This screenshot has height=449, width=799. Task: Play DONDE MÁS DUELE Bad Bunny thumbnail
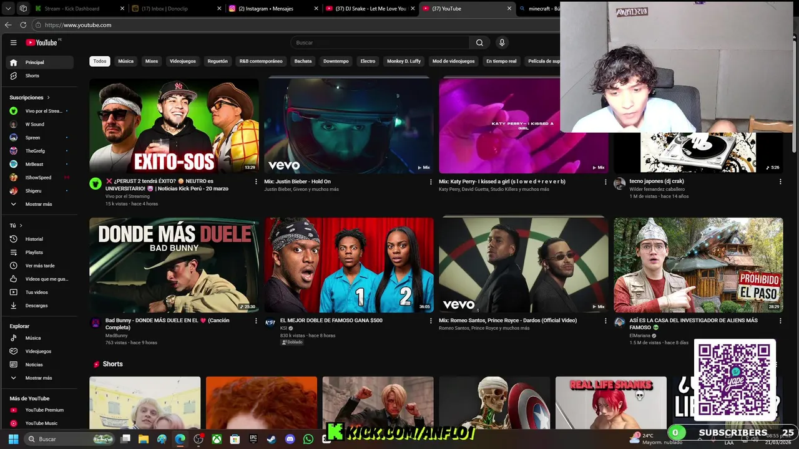(174, 265)
